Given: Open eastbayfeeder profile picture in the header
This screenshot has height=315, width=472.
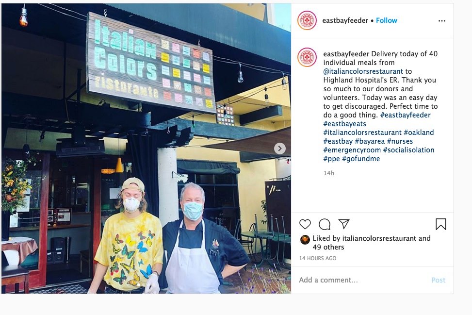Looking at the screenshot, I should click(x=307, y=20).
